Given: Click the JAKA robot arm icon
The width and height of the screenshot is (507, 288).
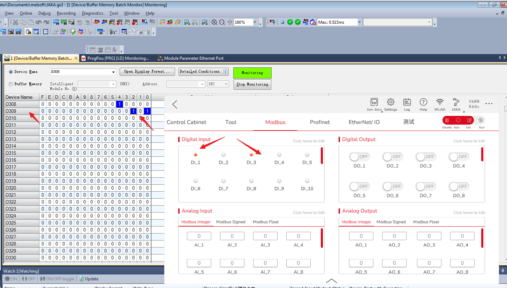Looking at the screenshot, I should coord(456,102).
